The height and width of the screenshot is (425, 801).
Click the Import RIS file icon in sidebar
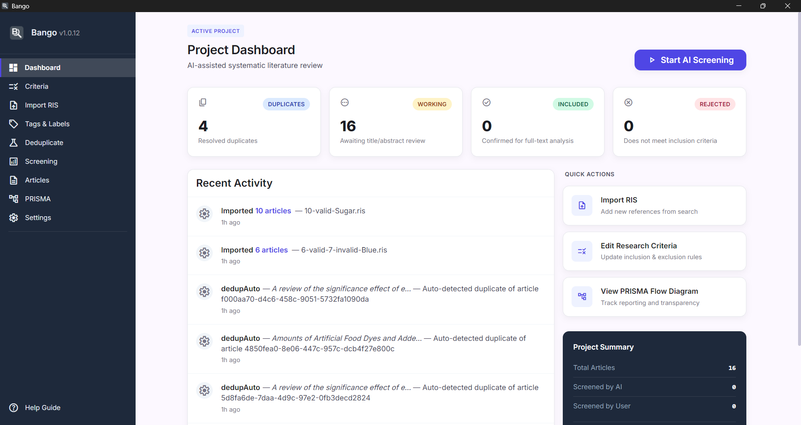point(13,105)
